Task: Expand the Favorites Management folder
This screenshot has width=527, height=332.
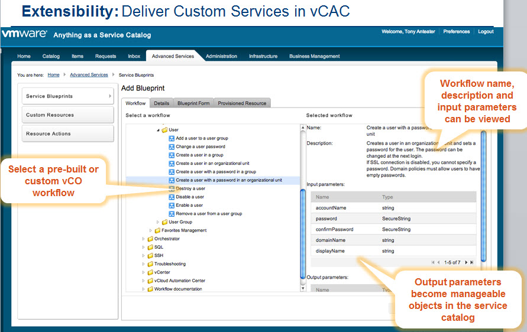Action: [151, 230]
